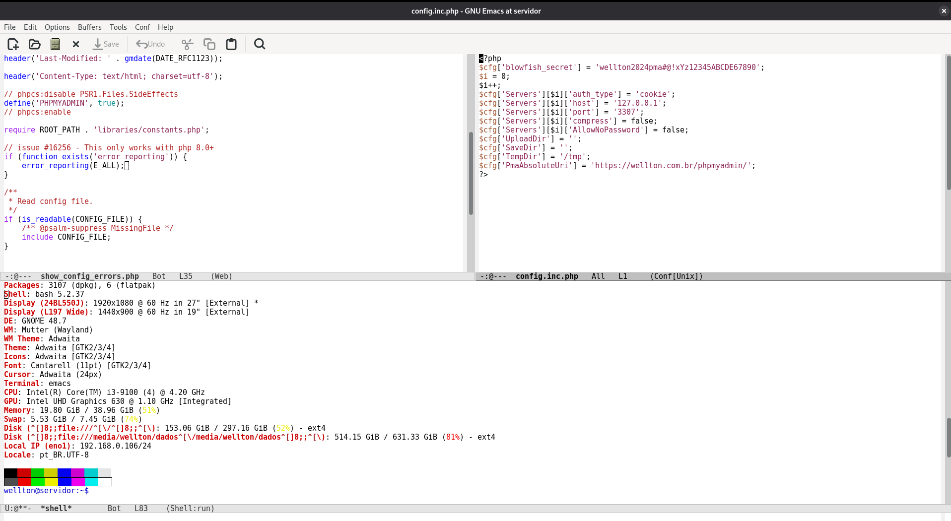
Task: Click left pane scrollbar thumb
Action: (471, 173)
